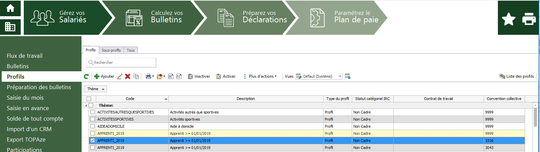This screenshot has width=540, height=152.
Task: Click the search magnifier icon
Action: click(x=91, y=62)
